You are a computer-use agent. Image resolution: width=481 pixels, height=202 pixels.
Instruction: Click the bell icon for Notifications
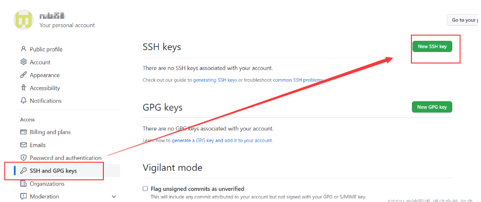23,101
